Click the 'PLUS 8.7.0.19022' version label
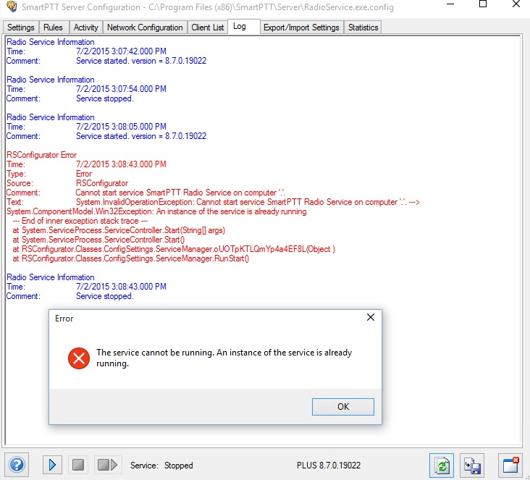This screenshot has height=480, width=530. click(329, 466)
